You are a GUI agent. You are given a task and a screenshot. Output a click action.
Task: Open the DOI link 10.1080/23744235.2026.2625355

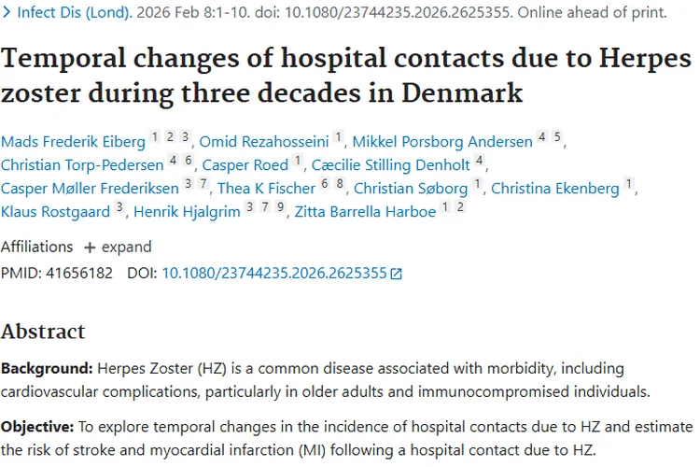point(274,274)
